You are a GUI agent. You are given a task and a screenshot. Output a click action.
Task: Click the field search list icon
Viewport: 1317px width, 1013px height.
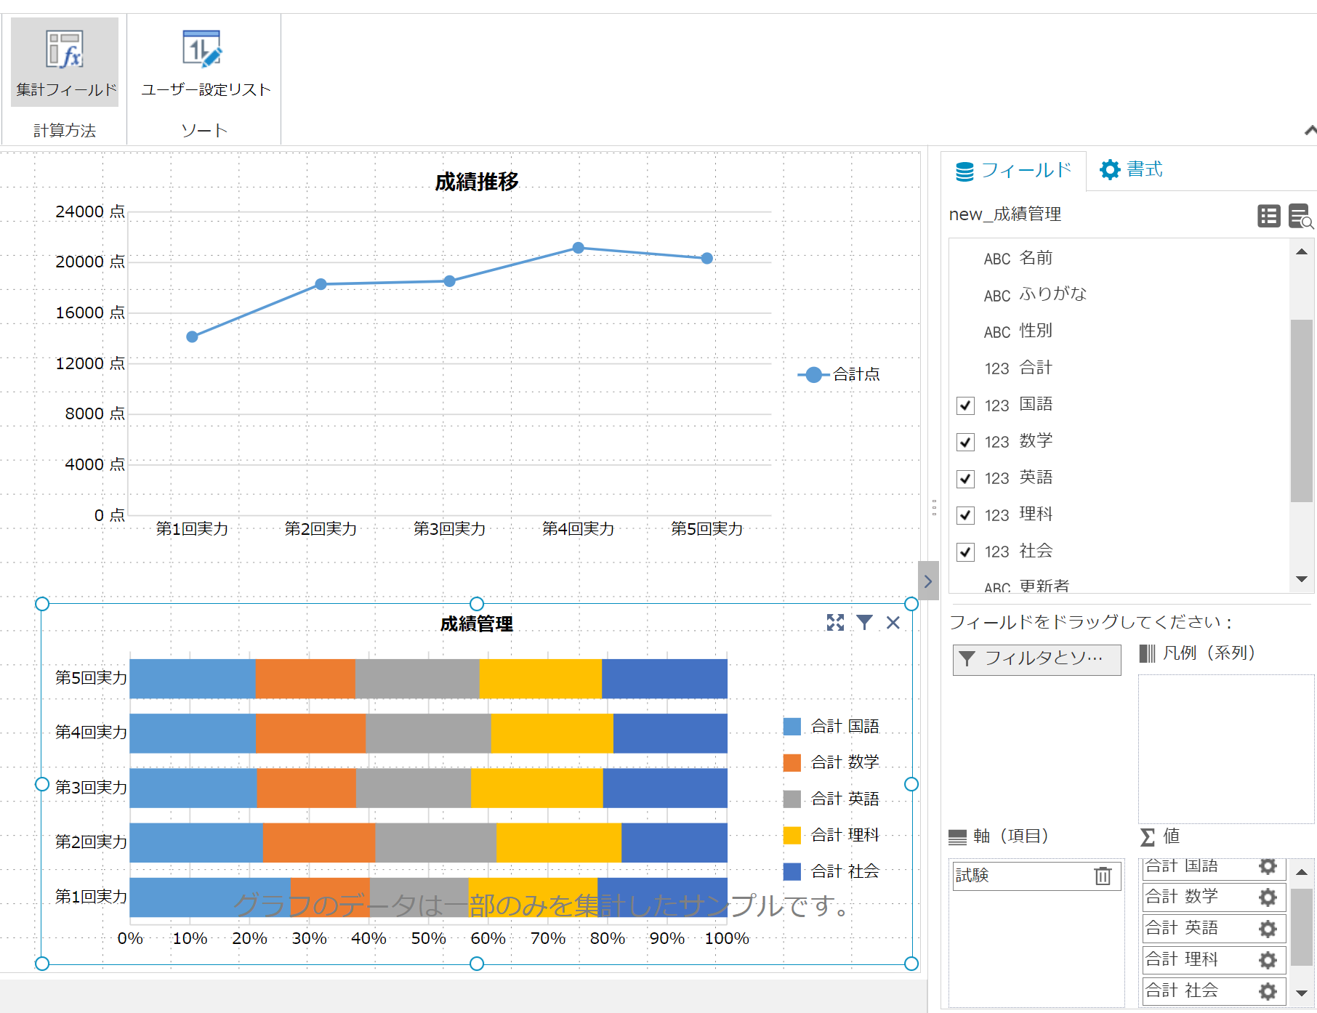pos(1300,216)
